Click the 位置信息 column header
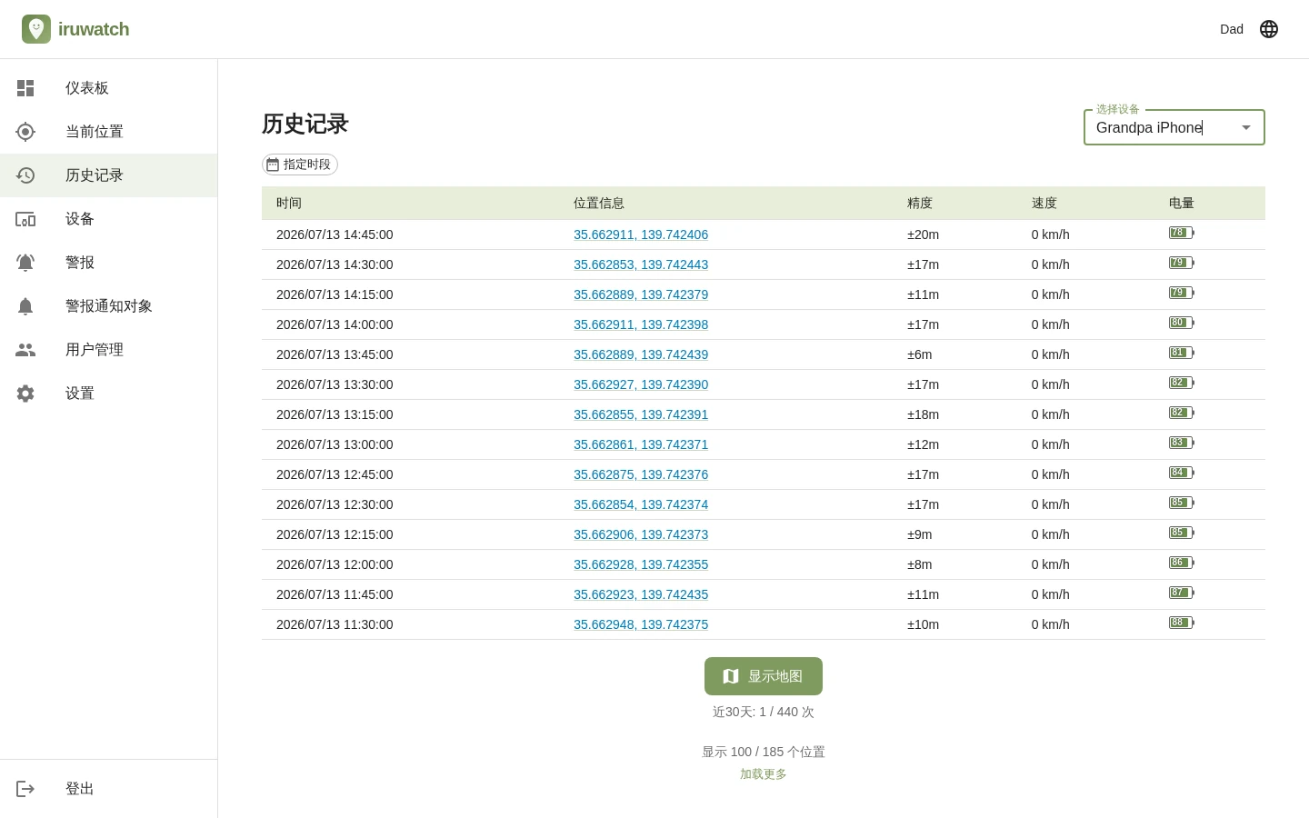 pyautogui.click(x=599, y=204)
